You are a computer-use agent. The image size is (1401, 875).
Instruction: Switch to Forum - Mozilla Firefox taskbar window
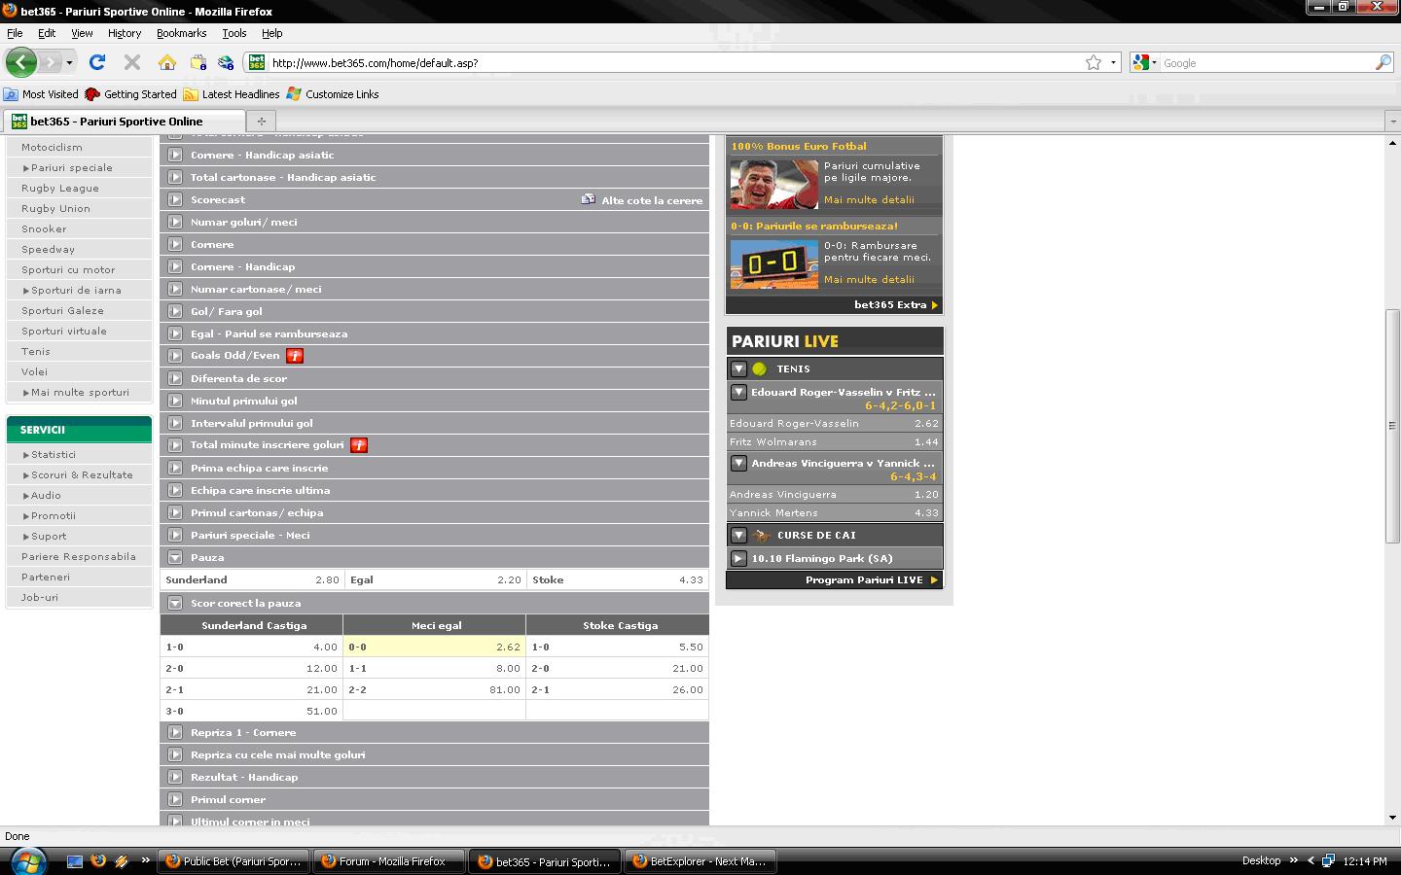click(x=389, y=861)
